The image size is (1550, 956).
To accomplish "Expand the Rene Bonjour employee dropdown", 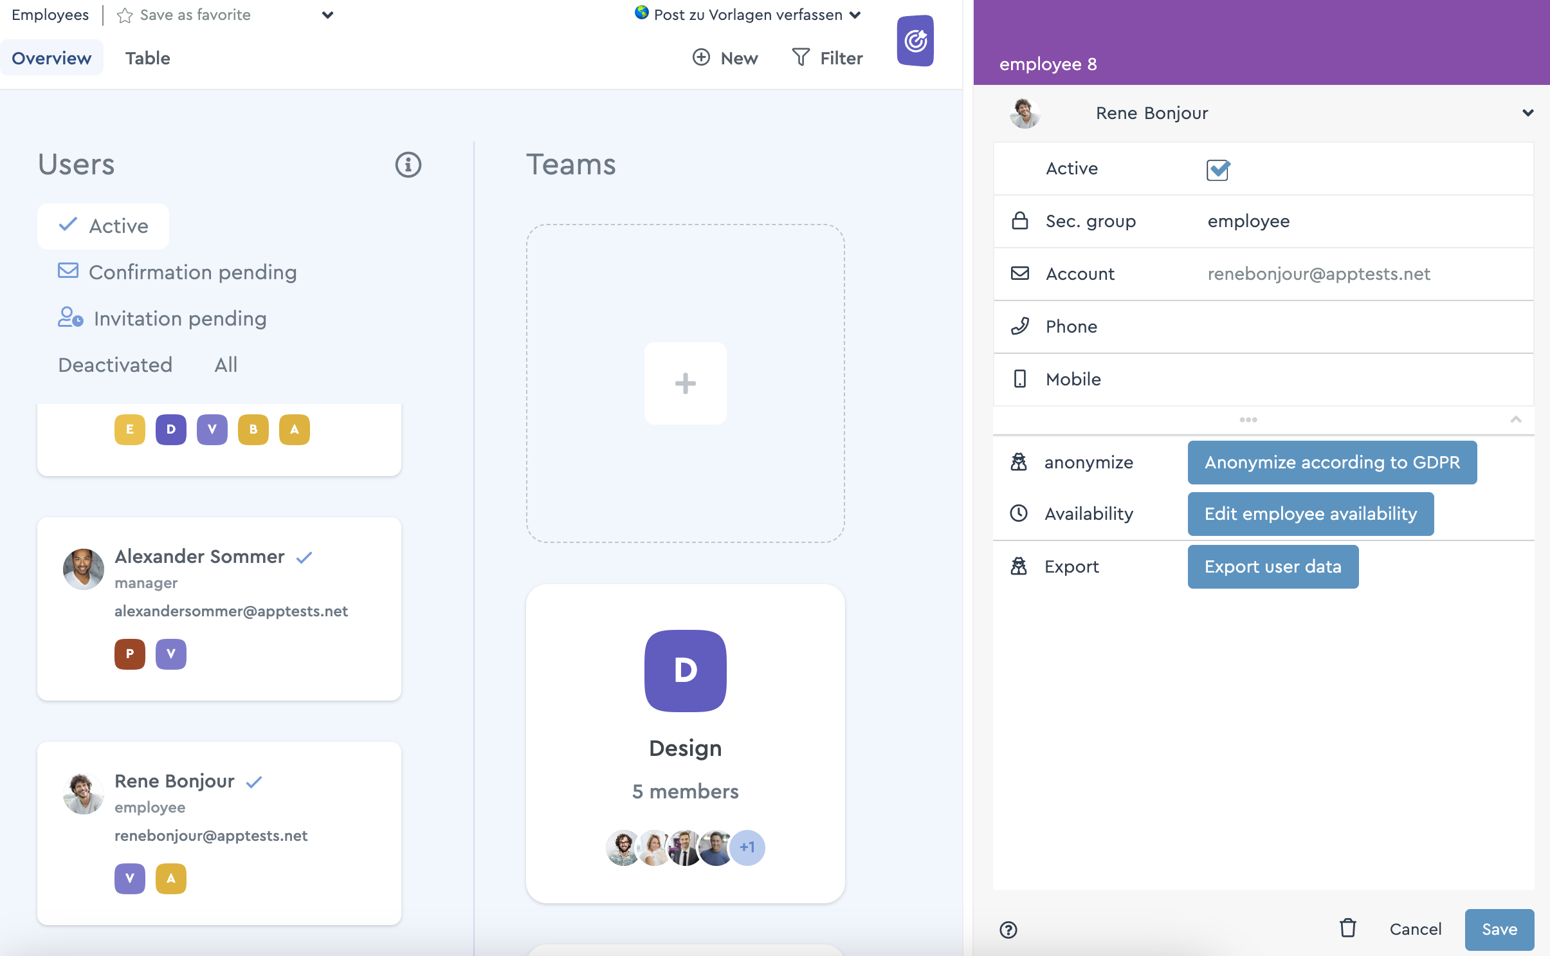I will pyautogui.click(x=1527, y=113).
